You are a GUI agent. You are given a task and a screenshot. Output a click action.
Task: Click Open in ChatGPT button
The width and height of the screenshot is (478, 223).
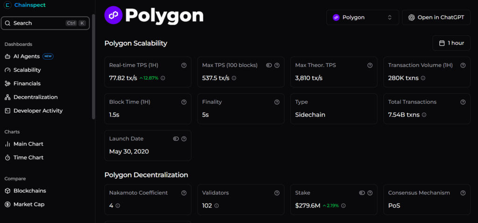[436, 17]
